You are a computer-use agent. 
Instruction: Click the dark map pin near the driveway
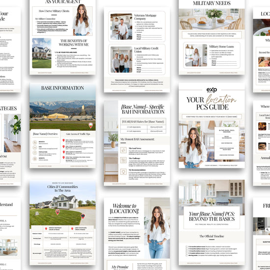coord(83,216)
